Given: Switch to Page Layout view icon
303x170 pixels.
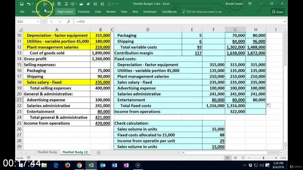Looking at the screenshot, I should 235,158.
